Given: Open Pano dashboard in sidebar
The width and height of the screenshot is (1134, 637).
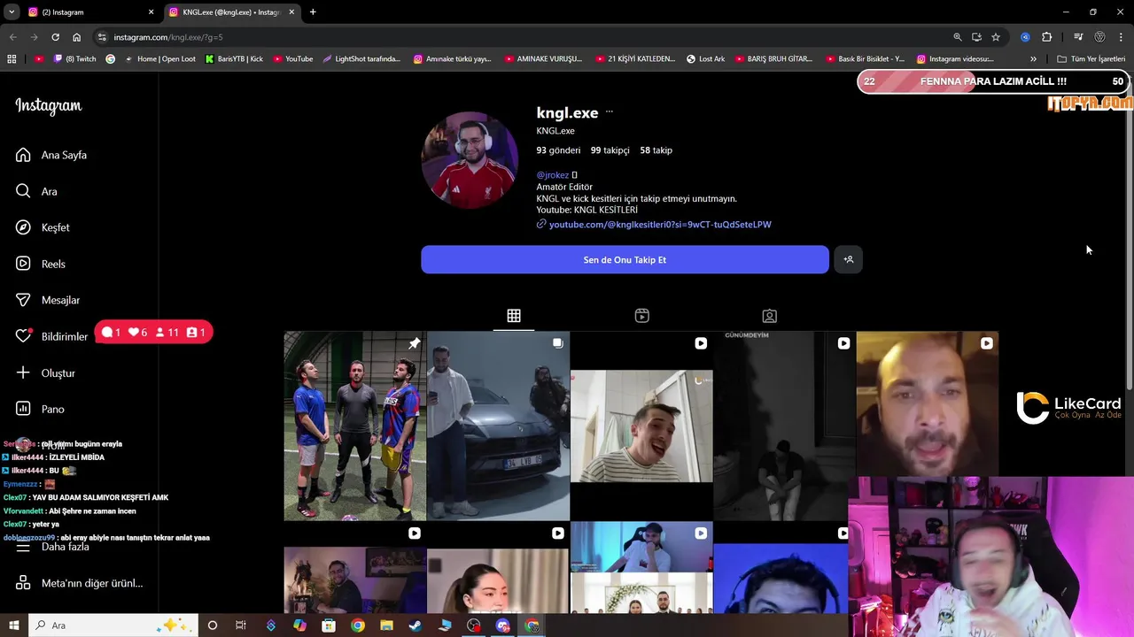Looking at the screenshot, I should click(x=40, y=409).
